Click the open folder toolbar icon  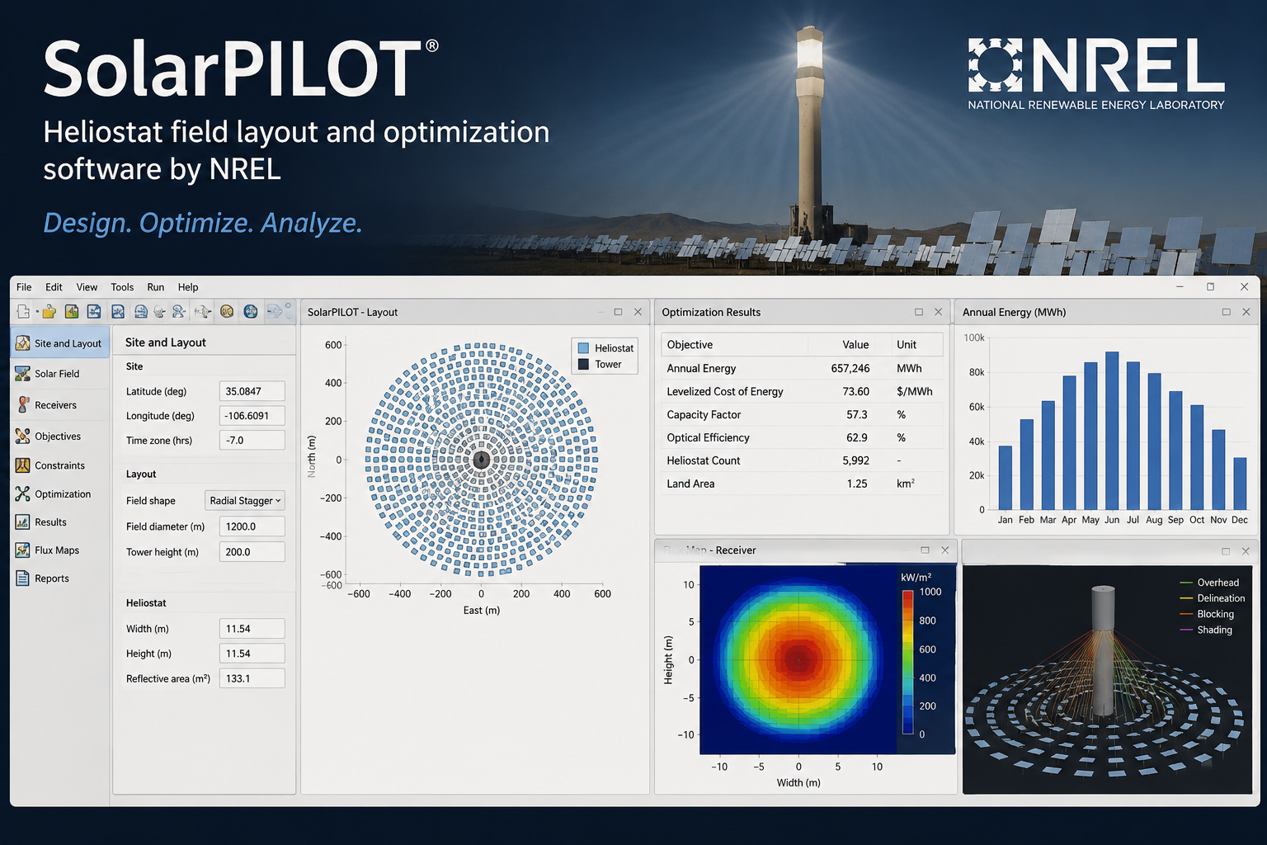pyautogui.click(x=49, y=311)
